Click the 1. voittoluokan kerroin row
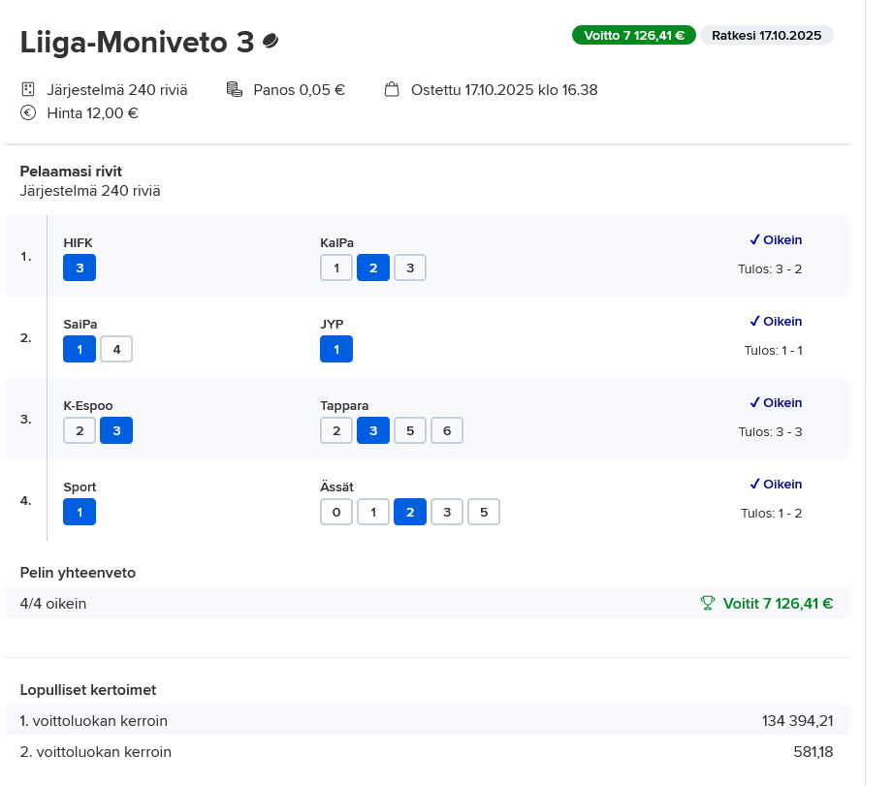893x786 pixels. (x=427, y=720)
